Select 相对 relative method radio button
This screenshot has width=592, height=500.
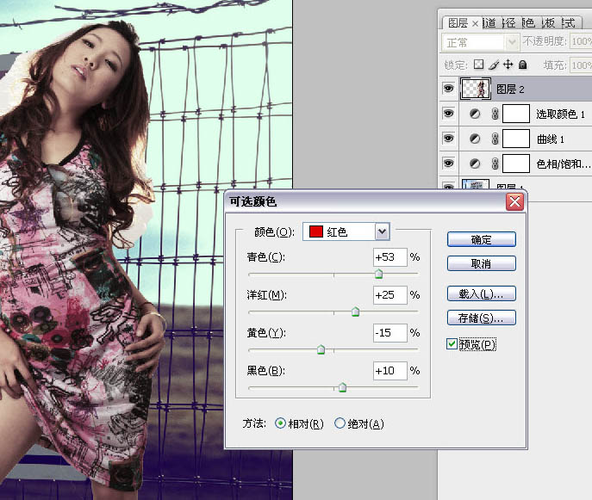tap(280, 423)
